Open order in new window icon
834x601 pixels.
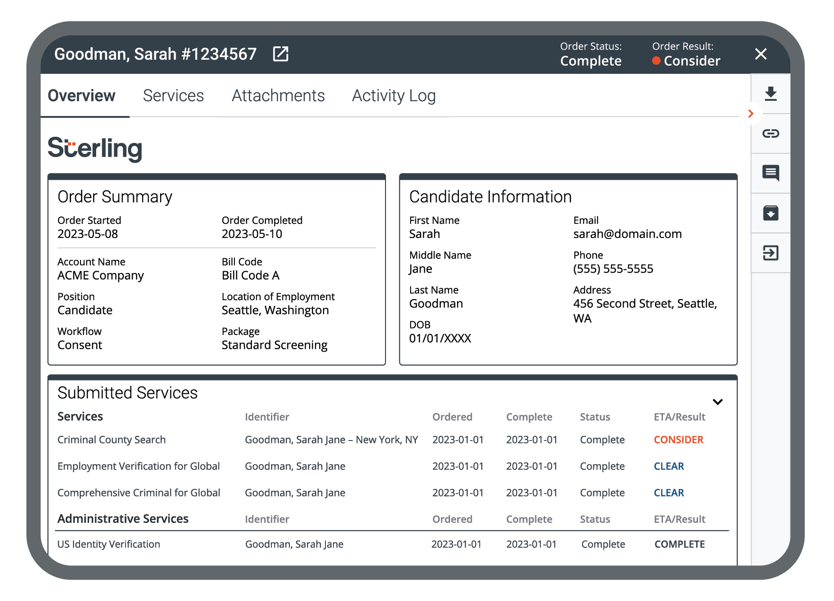(281, 54)
